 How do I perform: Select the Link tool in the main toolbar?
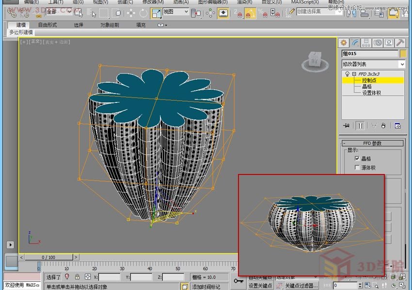[x=11, y=12]
